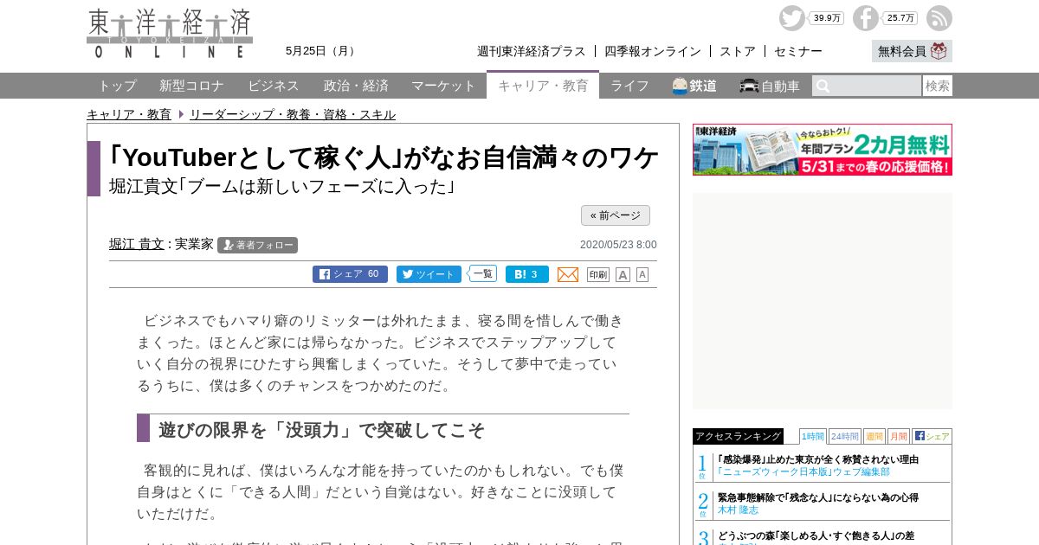This screenshot has width=1039, height=545.
Task: Open the ストア link
Action: point(738,51)
